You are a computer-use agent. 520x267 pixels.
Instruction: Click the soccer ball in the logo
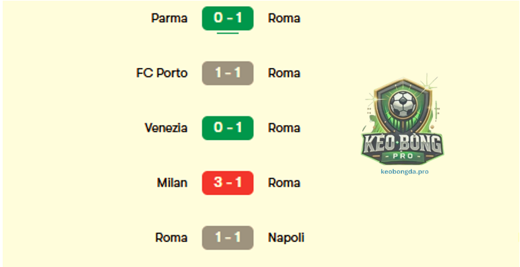coord(402,104)
